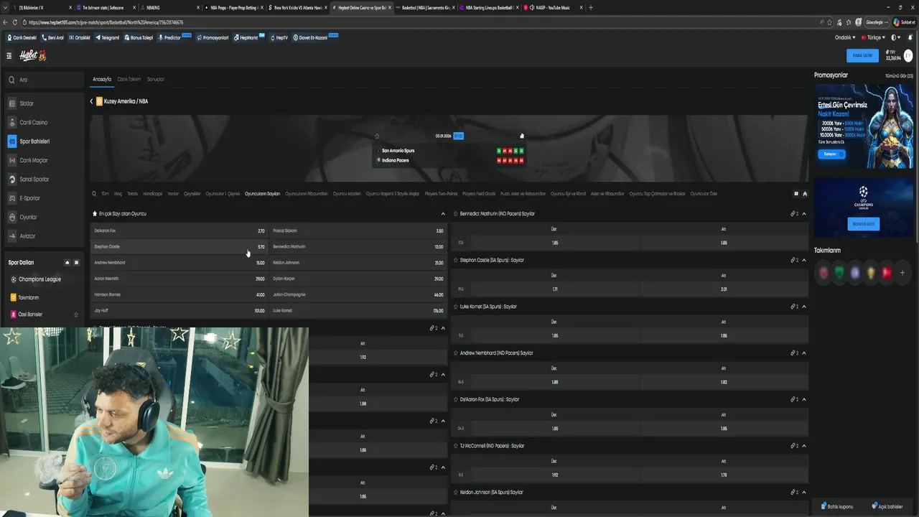Open the hamburger menu beside Hepbet logo

tap(9, 55)
